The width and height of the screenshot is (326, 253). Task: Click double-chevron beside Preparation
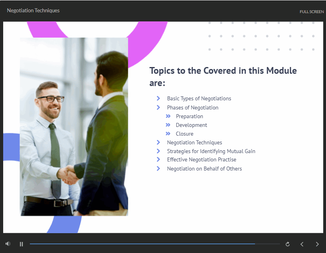(x=168, y=116)
